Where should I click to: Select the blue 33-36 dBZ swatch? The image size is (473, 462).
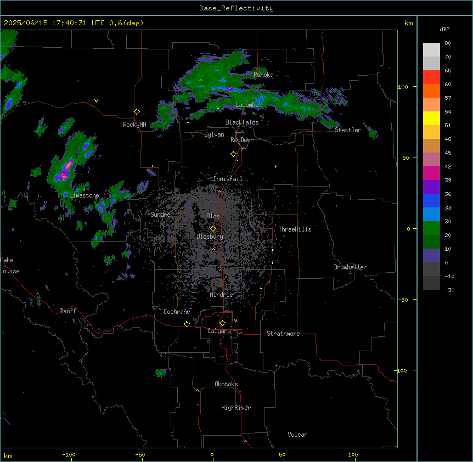click(431, 200)
